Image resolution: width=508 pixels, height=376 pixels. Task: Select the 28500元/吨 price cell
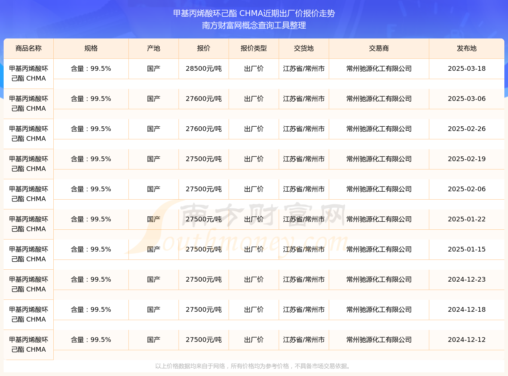(x=204, y=69)
